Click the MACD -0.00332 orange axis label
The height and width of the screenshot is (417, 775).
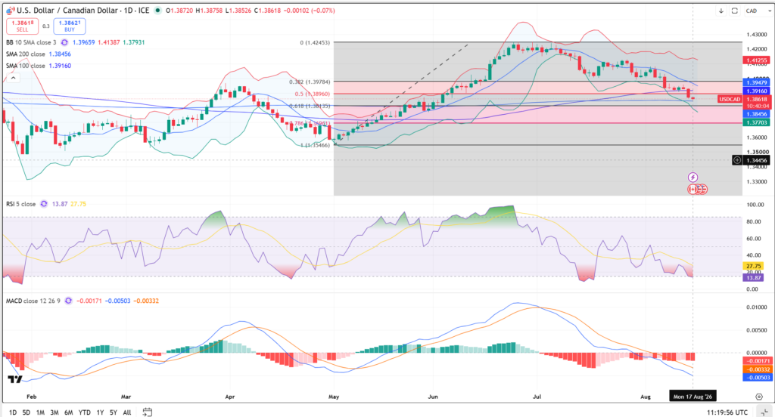tap(756, 369)
